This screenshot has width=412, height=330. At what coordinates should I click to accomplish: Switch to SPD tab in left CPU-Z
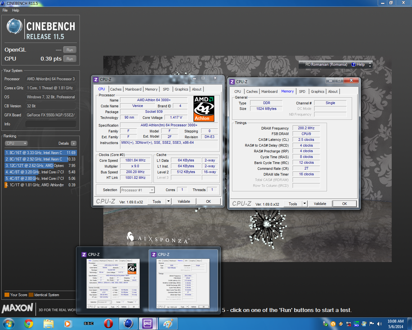click(x=166, y=89)
